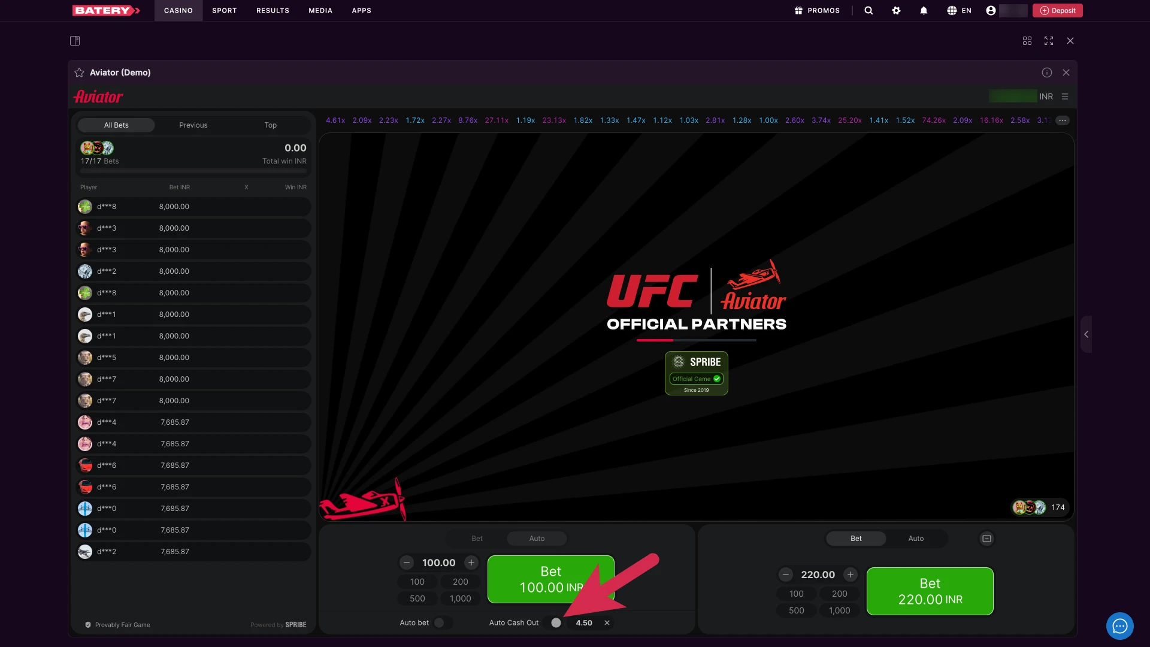
Task: Open settings gear in top bar
Action: pos(896,10)
